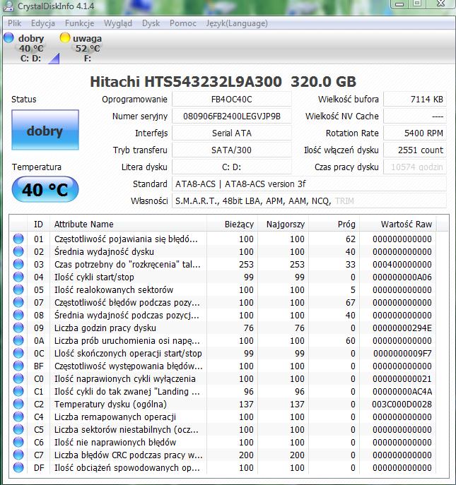Click raw value 0000000294E
The height and width of the screenshot is (485, 456).
pyautogui.click(x=402, y=328)
